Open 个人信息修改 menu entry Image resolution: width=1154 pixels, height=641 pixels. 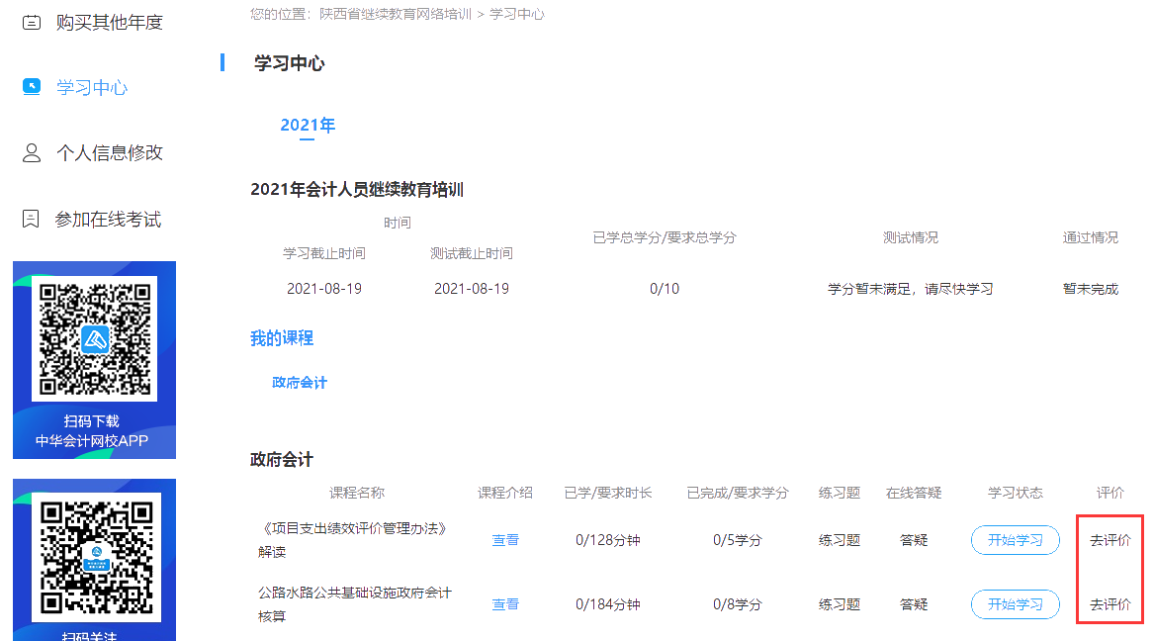coord(109,153)
